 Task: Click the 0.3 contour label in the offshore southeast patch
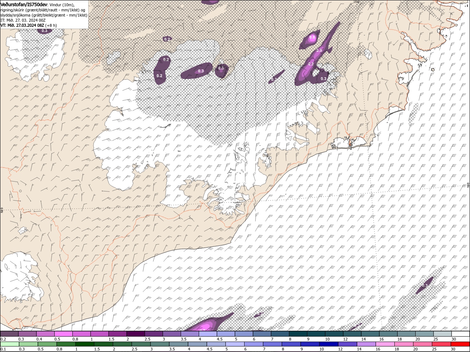[425, 285]
